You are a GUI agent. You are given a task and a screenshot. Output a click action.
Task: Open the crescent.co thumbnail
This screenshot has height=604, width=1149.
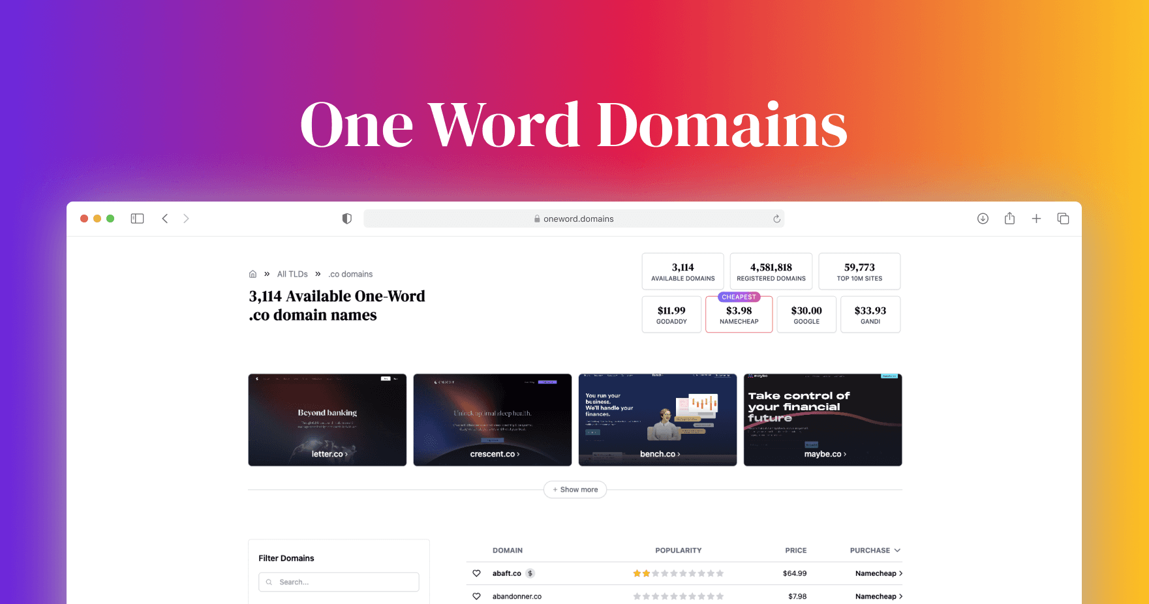coord(493,420)
